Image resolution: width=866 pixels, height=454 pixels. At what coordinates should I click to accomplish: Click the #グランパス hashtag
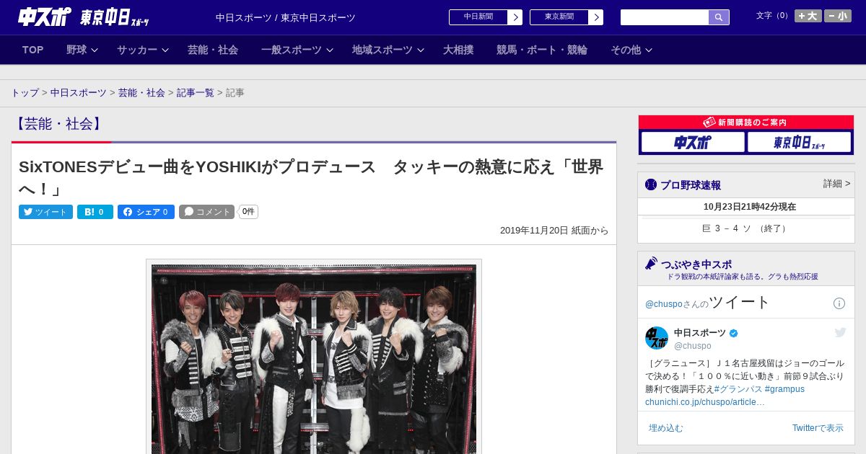pos(737,389)
